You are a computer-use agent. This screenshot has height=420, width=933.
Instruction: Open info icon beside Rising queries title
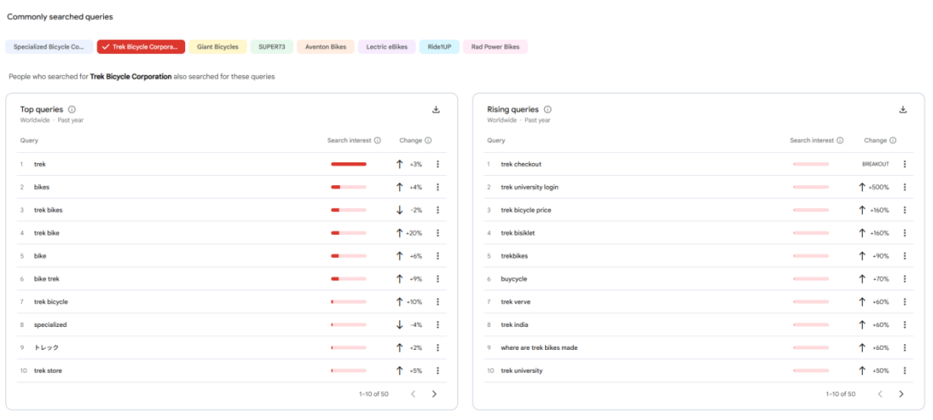point(548,110)
